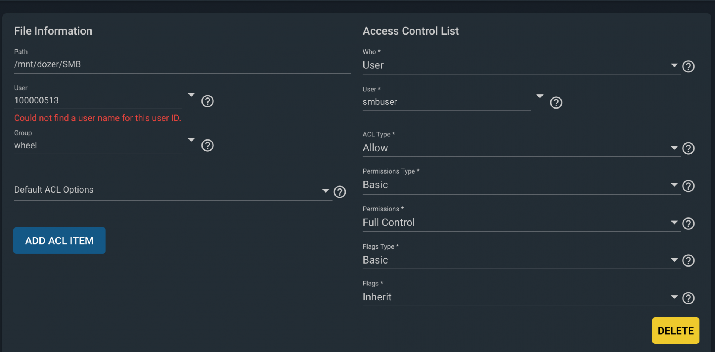Click help icon for Permissions Type
This screenshot has height=352, width=715.
point(688,186)
